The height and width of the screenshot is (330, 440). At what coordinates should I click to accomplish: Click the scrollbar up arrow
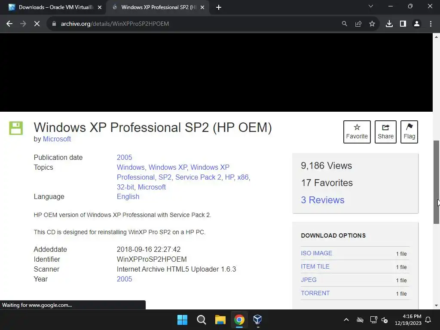pyautogui.click(x=437, y=37)
